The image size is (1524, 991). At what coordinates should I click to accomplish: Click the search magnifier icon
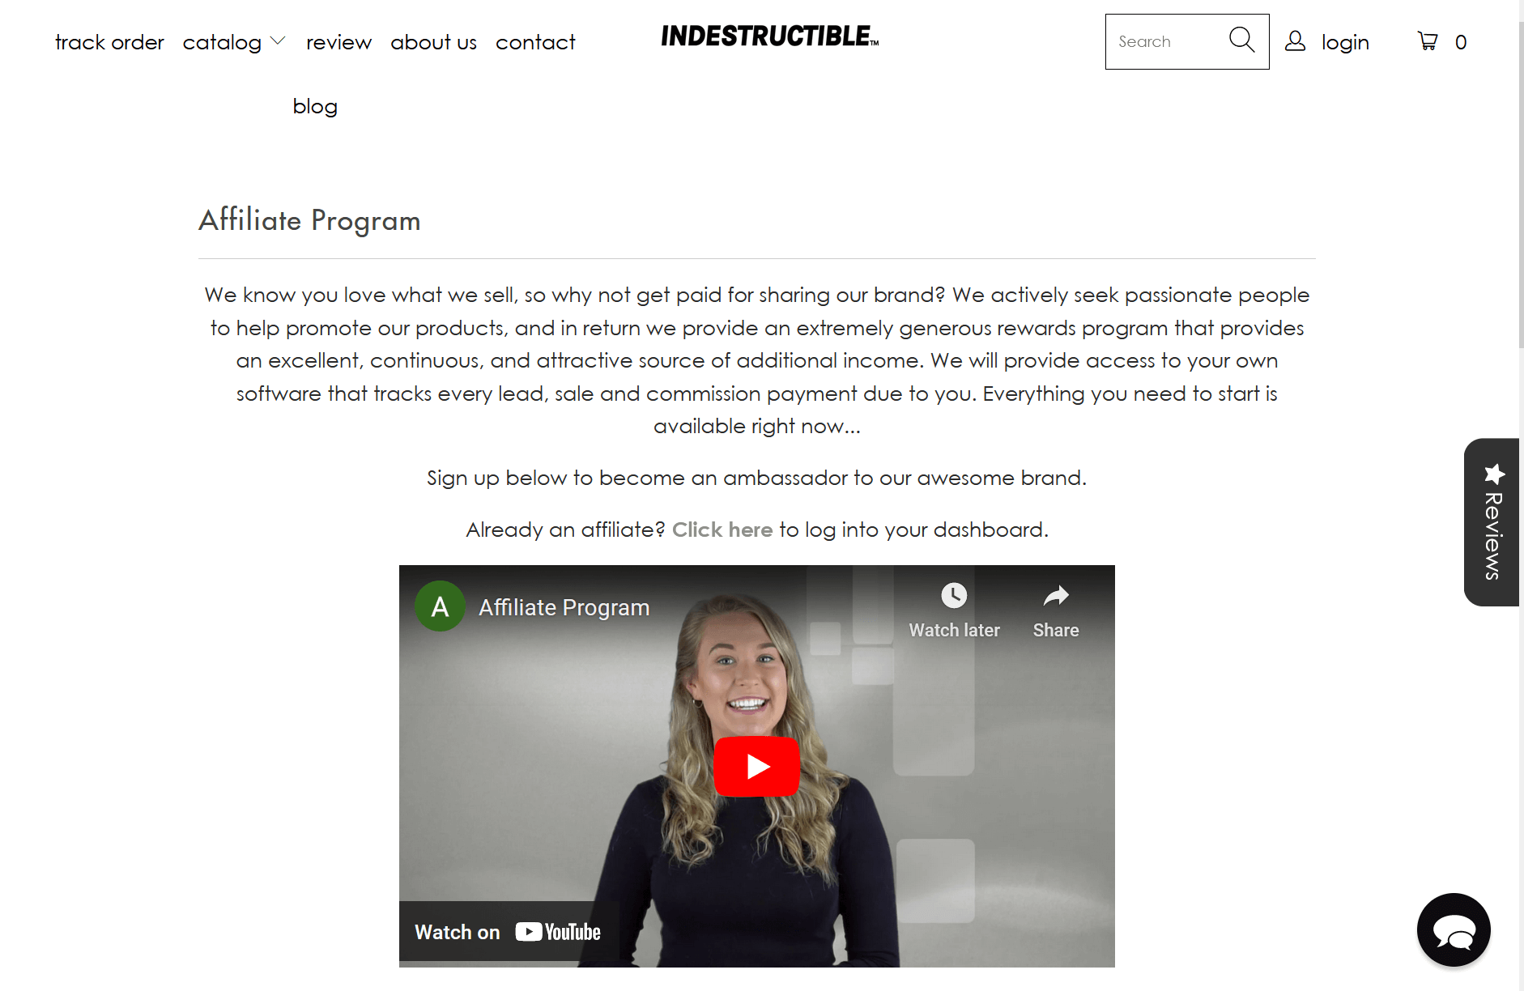click(x=1241, y=40)
